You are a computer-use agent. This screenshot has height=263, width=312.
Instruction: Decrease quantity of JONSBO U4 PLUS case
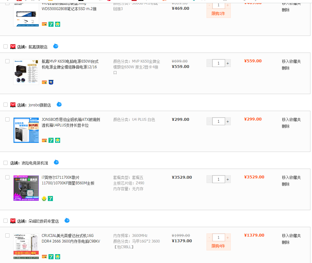pos(209,121)
